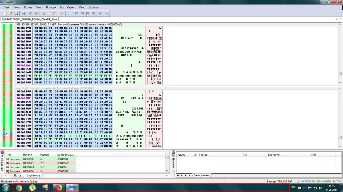Switch to the Поток tab in navigation panel
Image resolution: width=343 pixels, height=192 pixels.
pyautogui.click(x=18, y=176)
